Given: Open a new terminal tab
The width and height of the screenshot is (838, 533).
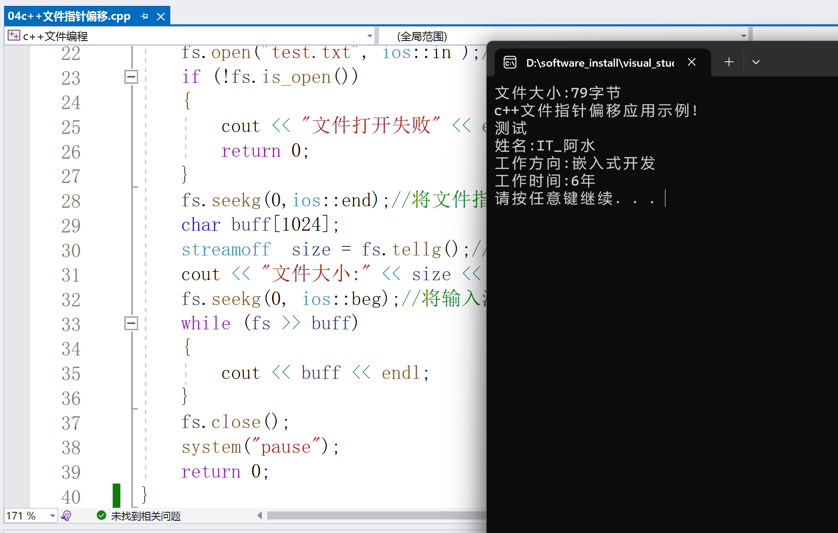Looking at the screenshot, I should coord(729,62).
